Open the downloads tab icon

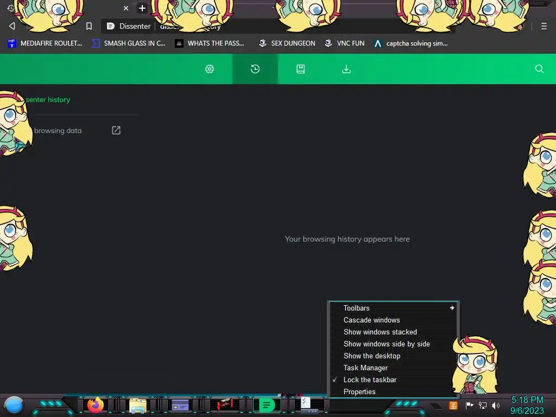[346, 69]
